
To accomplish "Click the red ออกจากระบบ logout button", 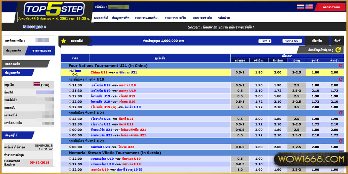I will tap(331, 7).
